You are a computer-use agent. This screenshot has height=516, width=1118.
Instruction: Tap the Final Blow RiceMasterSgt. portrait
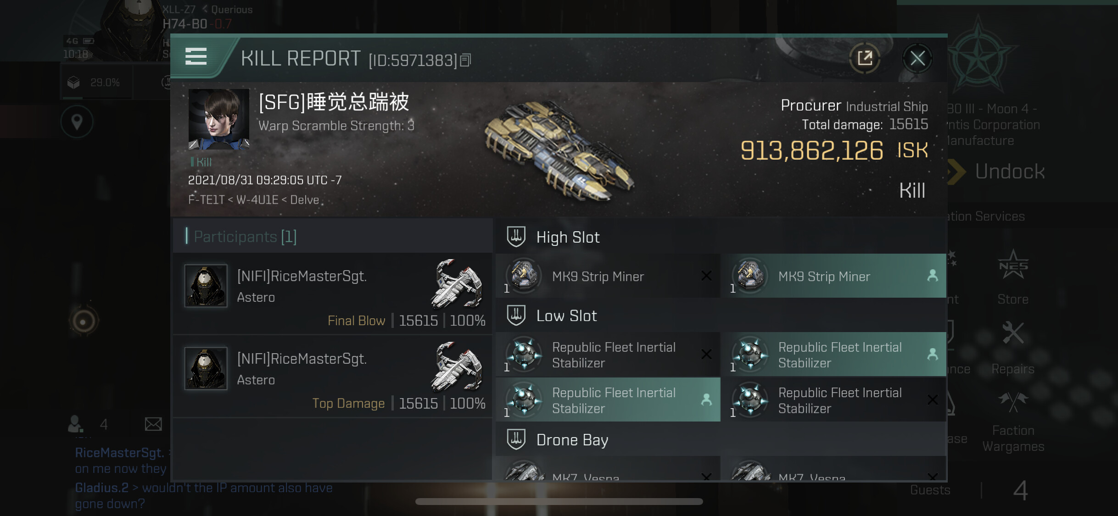point(206,285)
